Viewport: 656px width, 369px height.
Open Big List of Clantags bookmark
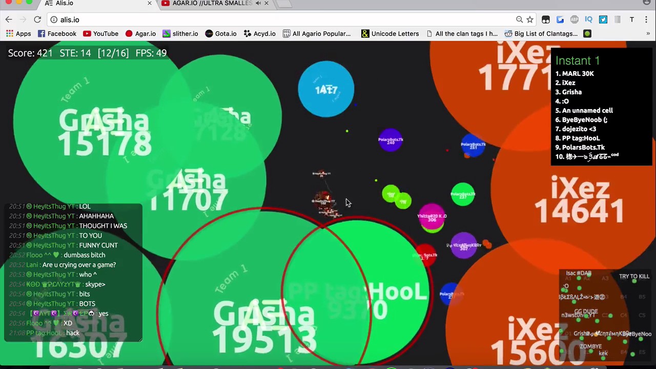(541, 34)
